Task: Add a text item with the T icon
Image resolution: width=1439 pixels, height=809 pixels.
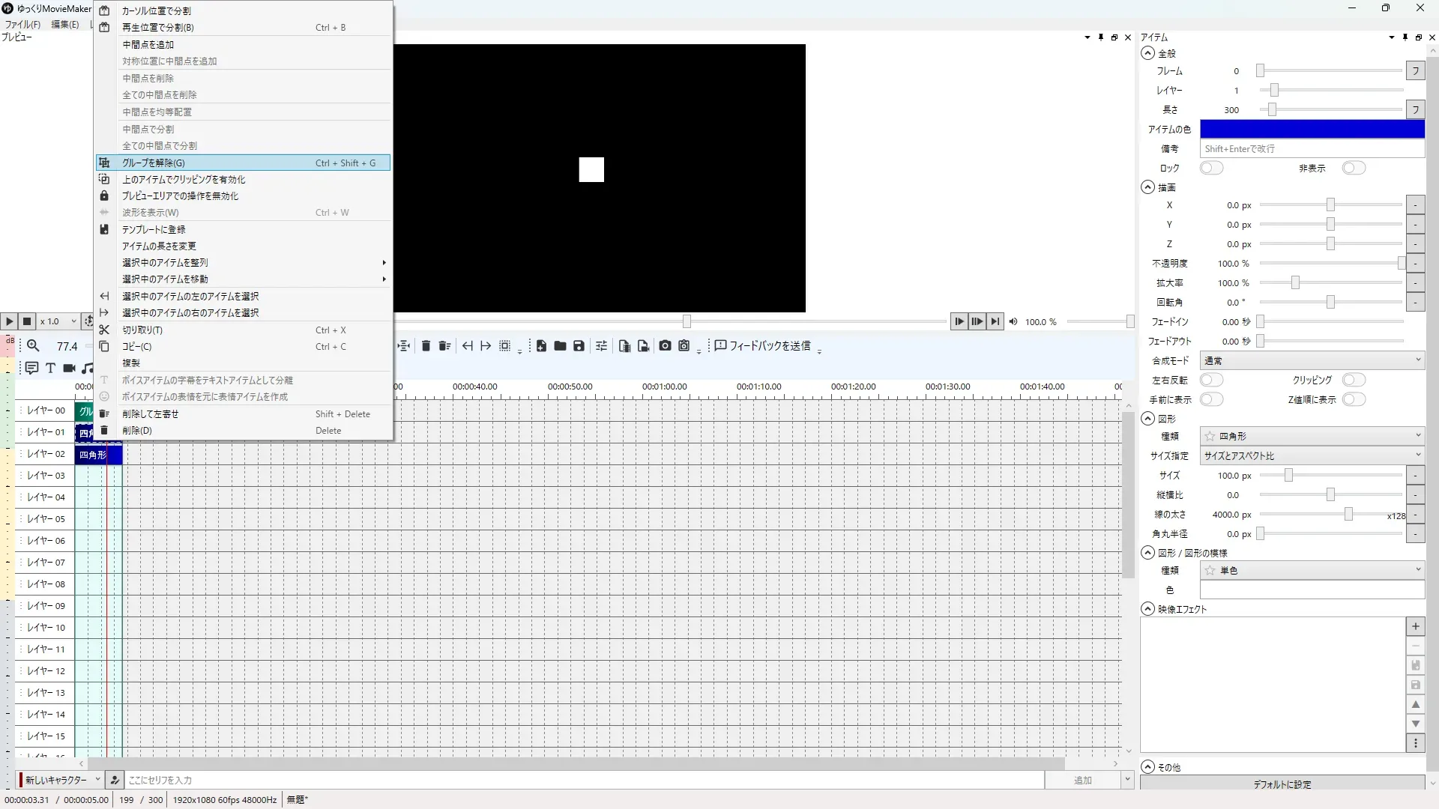Action: 50,368
